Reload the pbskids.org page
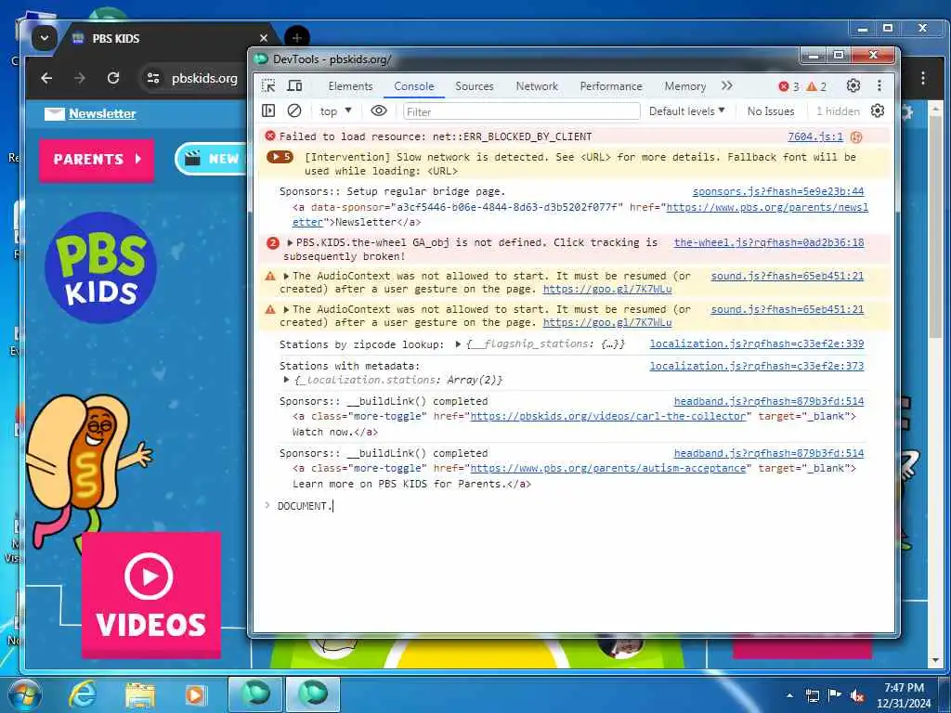 (112, 78)
